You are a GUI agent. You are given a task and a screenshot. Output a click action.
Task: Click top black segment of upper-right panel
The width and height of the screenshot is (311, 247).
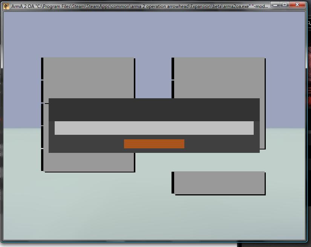[x=173, y=69]
